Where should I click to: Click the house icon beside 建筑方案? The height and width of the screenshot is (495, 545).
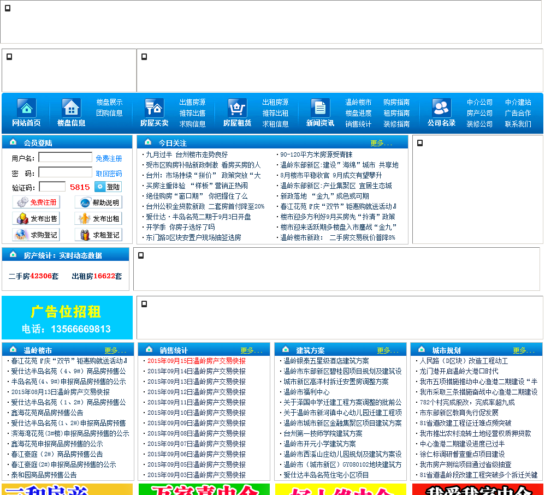pyautogui.click(x=286, y=349)
